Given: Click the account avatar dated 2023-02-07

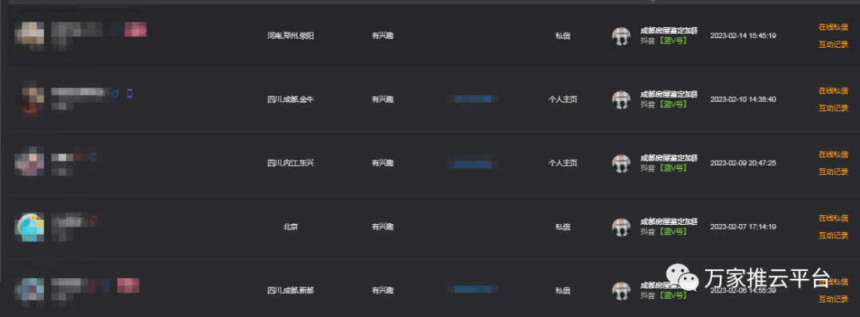Looking at the screenshot, I should point(621,226).
